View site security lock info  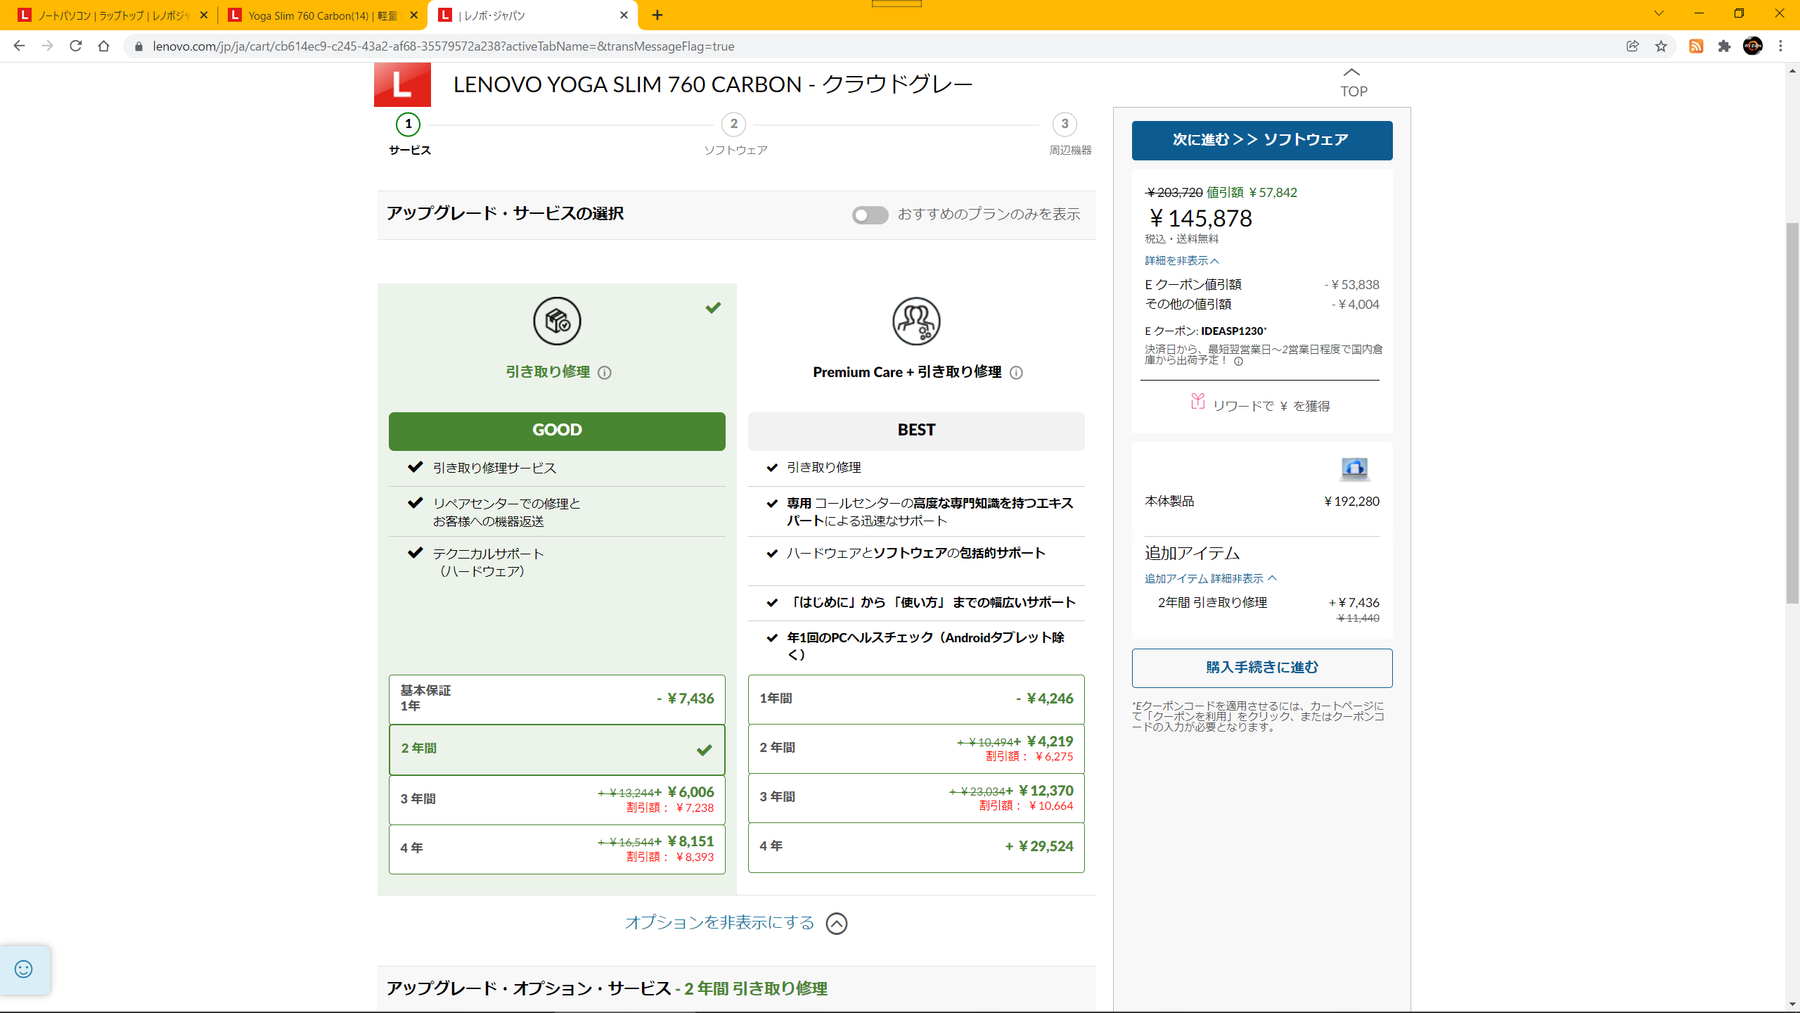139,46
